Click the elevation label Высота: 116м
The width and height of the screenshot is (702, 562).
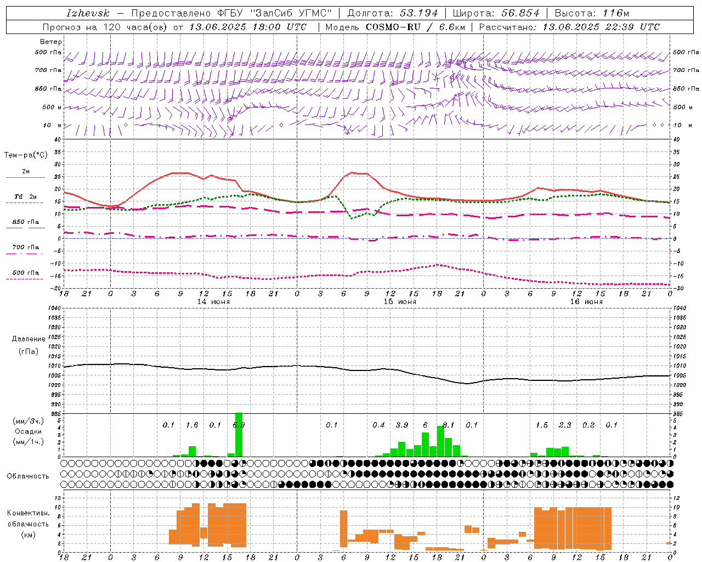pyautogui.click(x=592, y=13)
